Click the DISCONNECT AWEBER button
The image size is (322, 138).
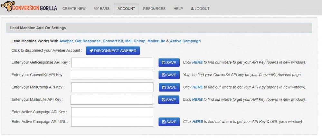pyautogui.click(x=113, y=51)
